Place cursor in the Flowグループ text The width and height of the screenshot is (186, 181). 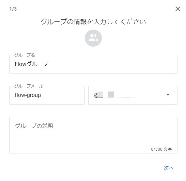tap(31, 64)
